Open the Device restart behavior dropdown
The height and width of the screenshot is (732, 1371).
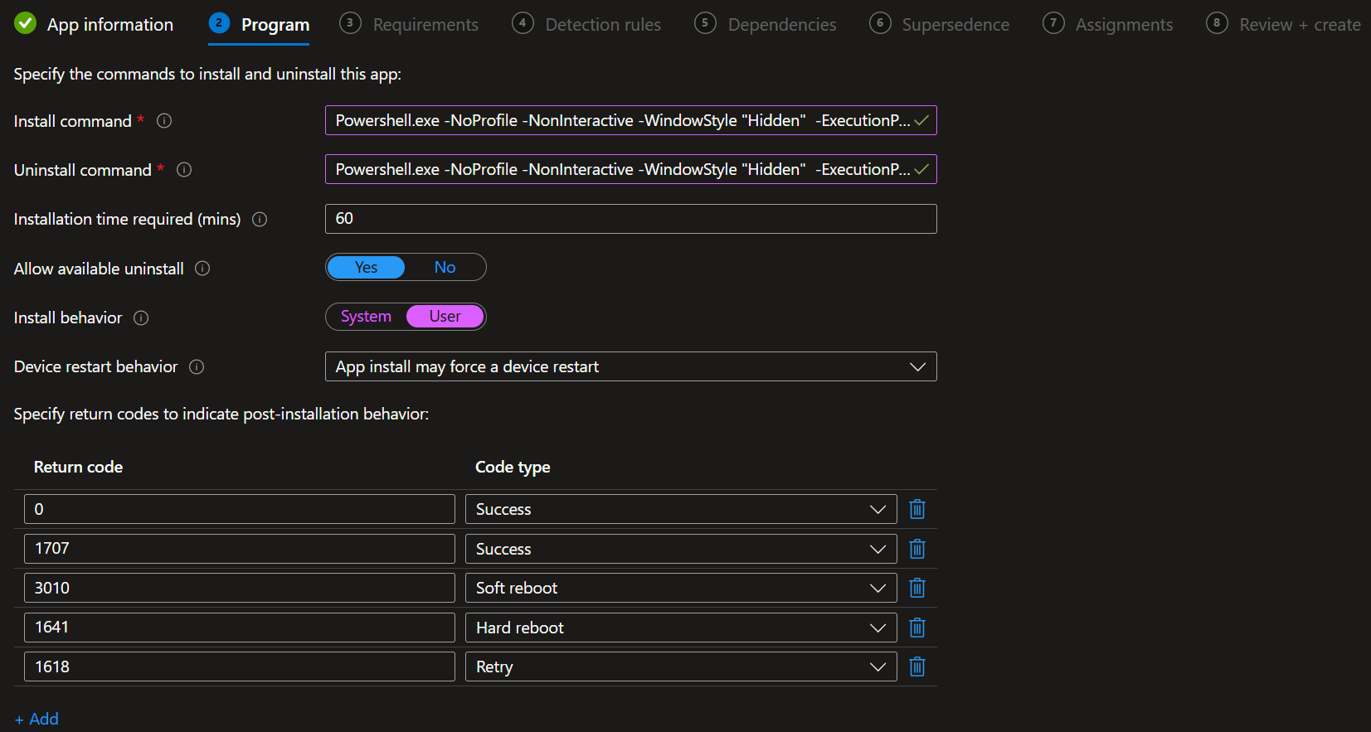630,366
